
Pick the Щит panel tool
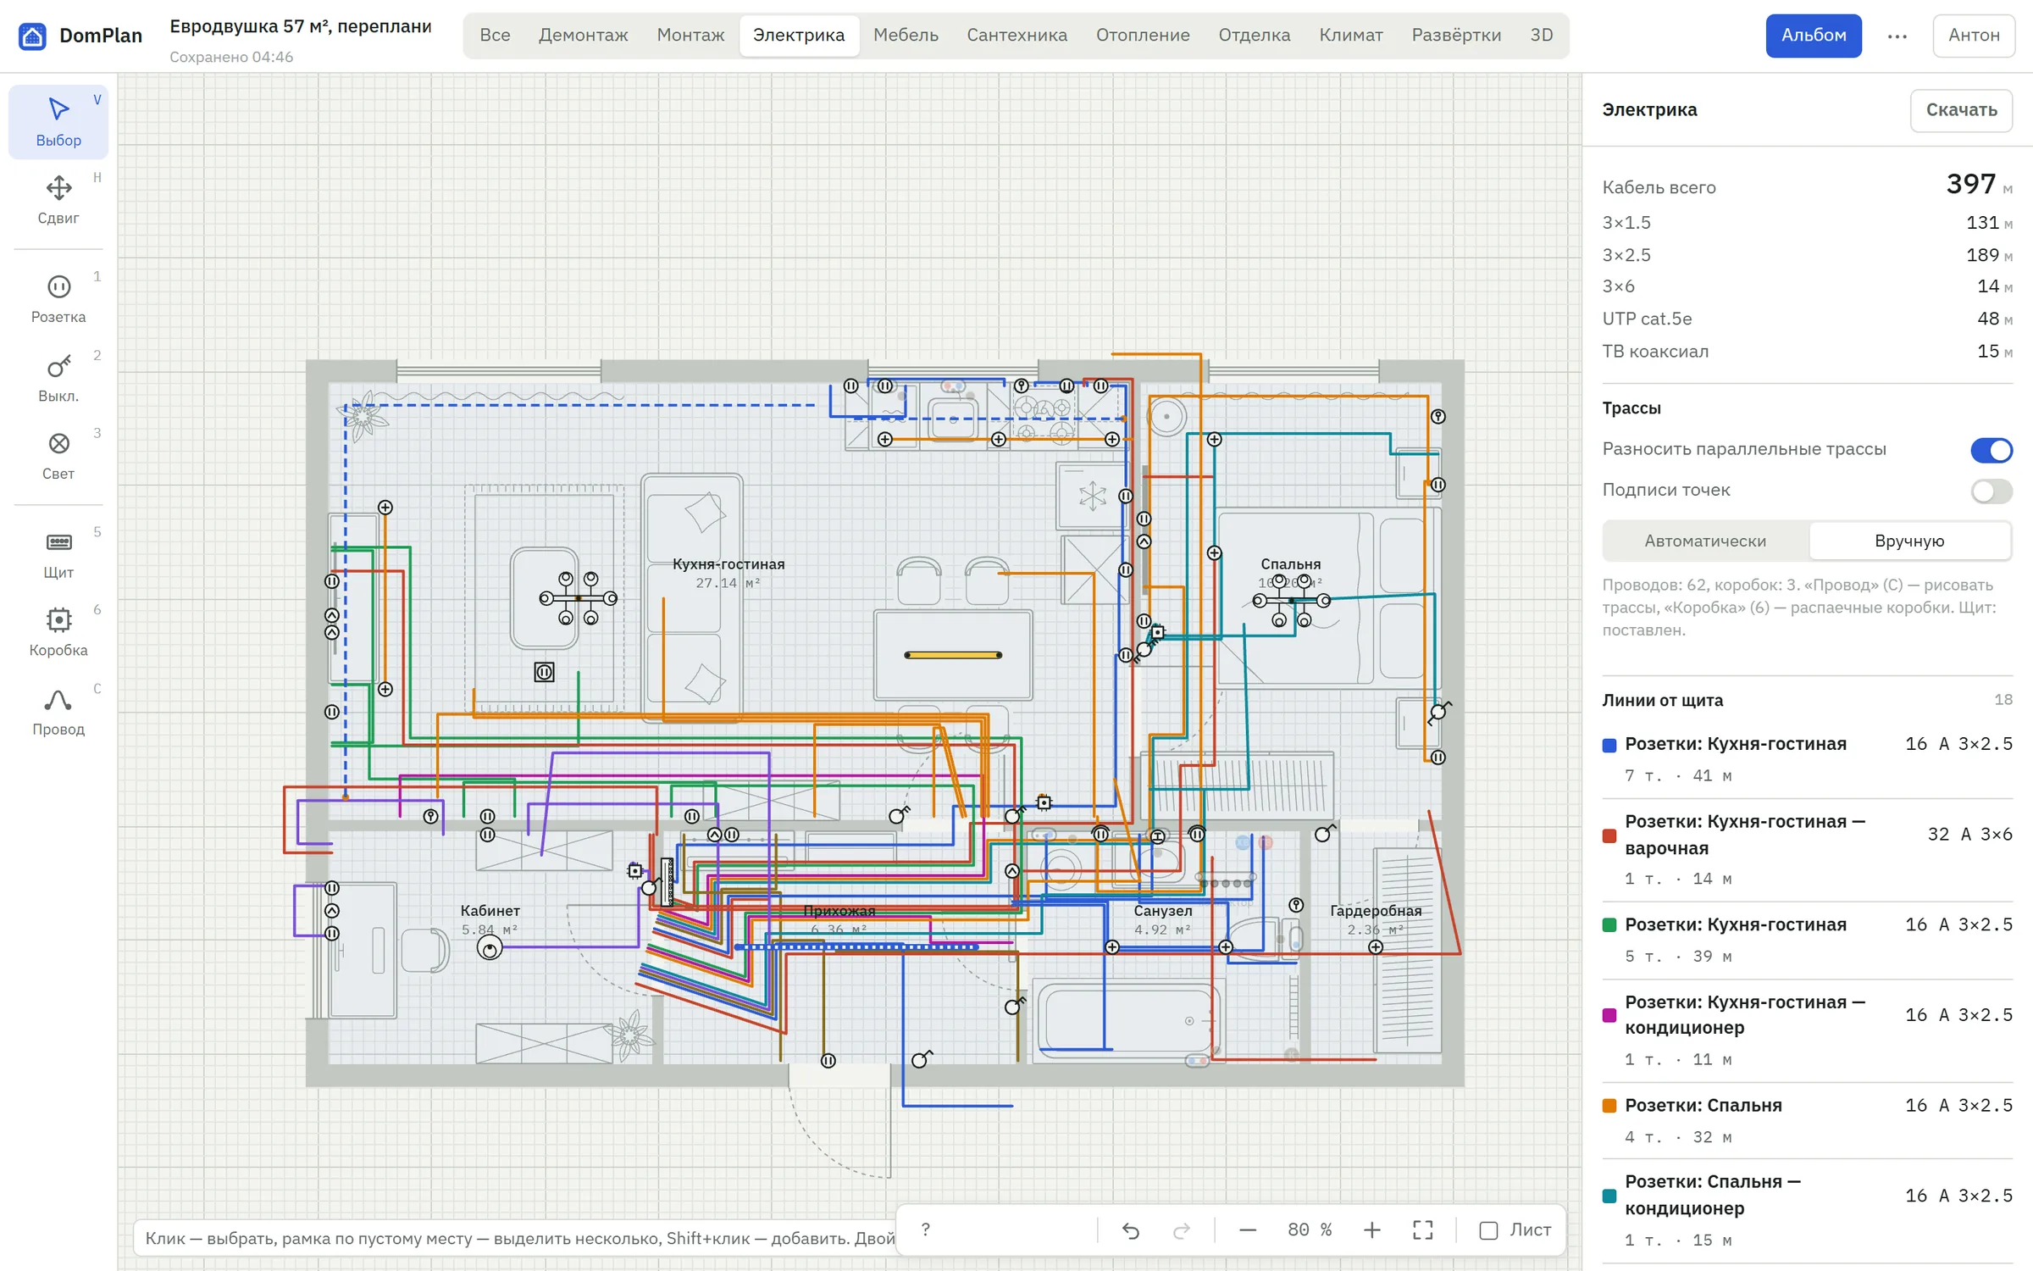click(x=58, y=555)
